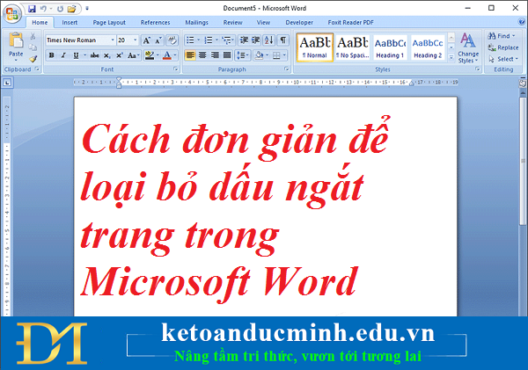Select Align Text Right
Screen dimensions: 528x370
[215, 55]
